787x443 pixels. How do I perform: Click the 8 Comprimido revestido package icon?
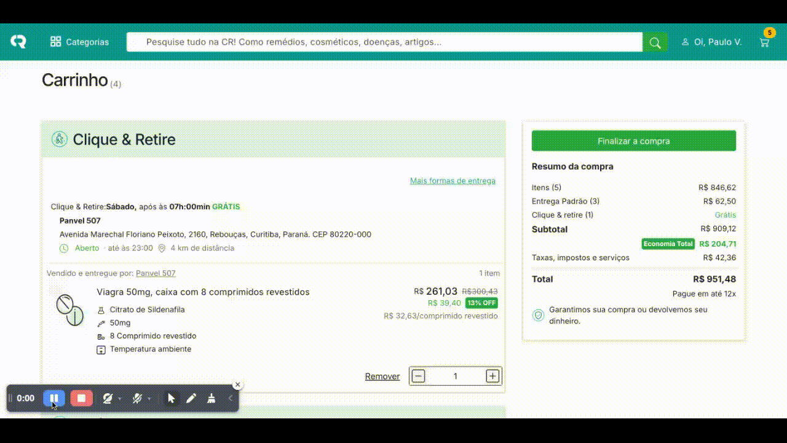click(101, 337)
